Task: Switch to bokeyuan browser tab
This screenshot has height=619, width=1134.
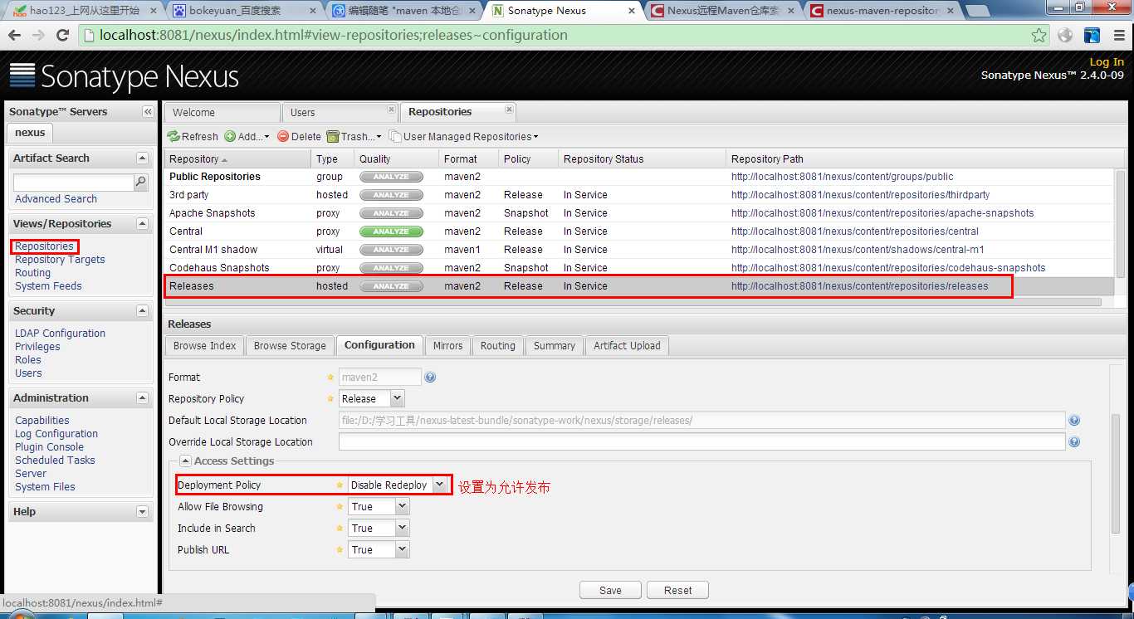Action: click(245, 11)
